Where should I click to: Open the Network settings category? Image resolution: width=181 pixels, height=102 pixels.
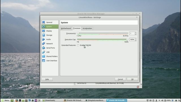[50, 44]
